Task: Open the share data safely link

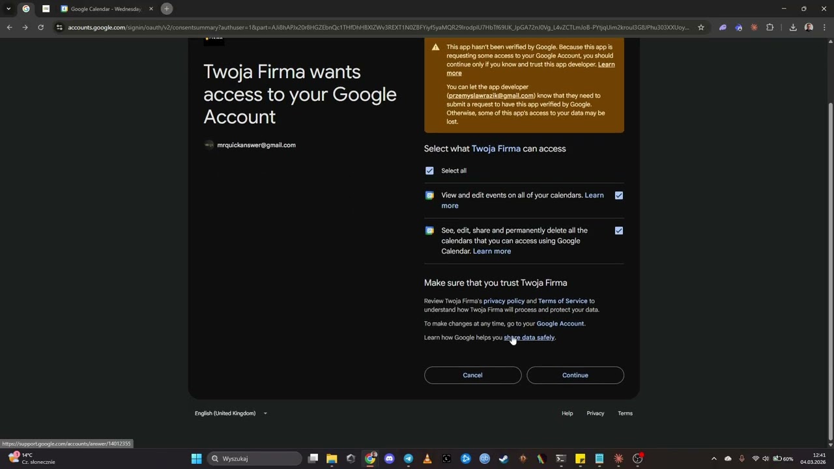Action: (529, 337)
